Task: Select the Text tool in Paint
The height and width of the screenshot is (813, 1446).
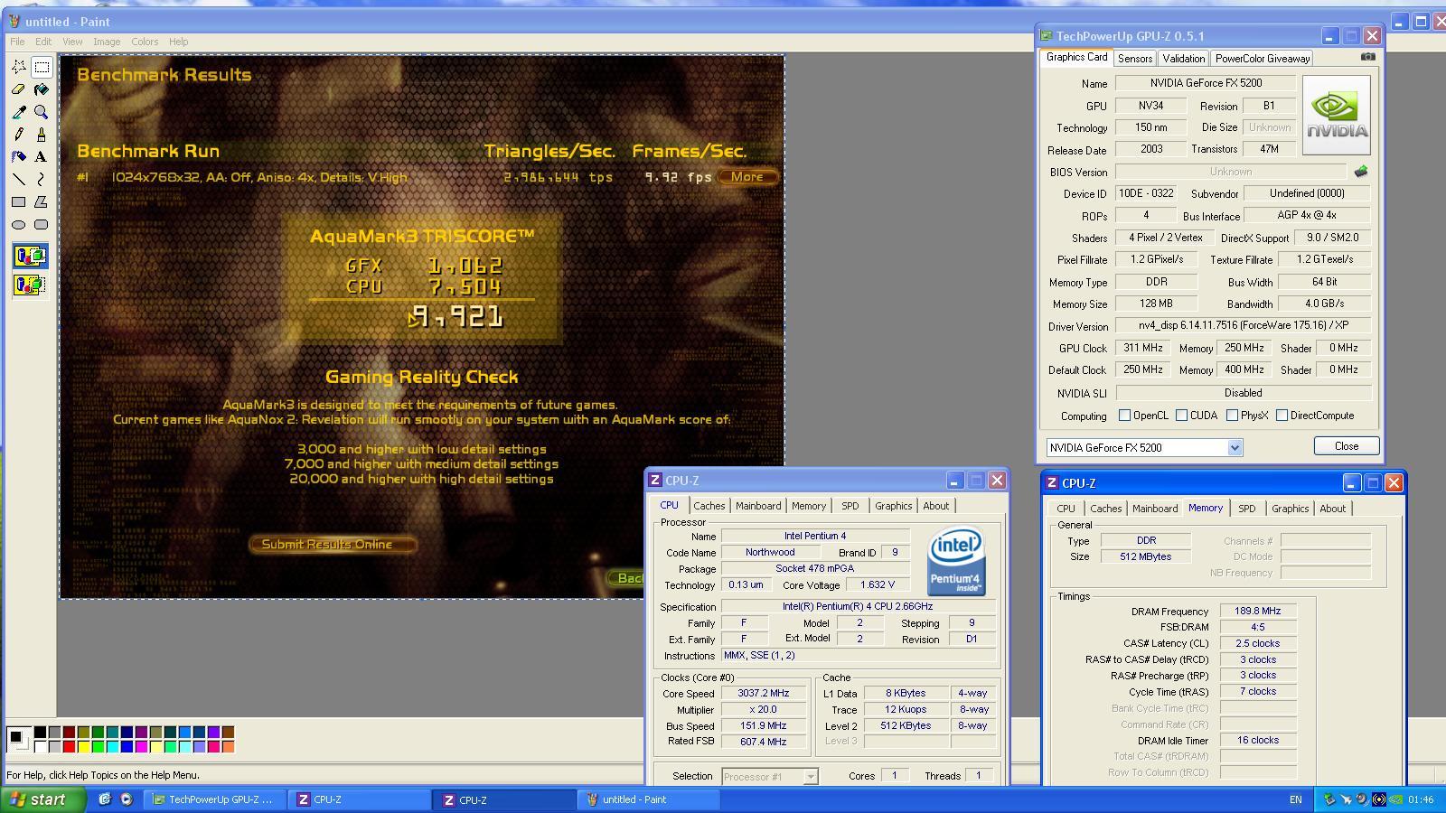Action: click(x=42, y=157)
